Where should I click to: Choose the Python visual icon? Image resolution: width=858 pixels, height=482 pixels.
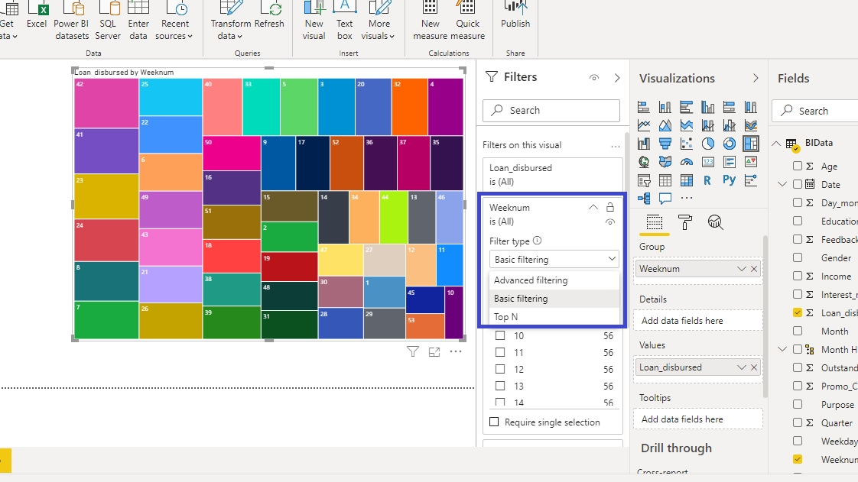click(x=729, y=180)
